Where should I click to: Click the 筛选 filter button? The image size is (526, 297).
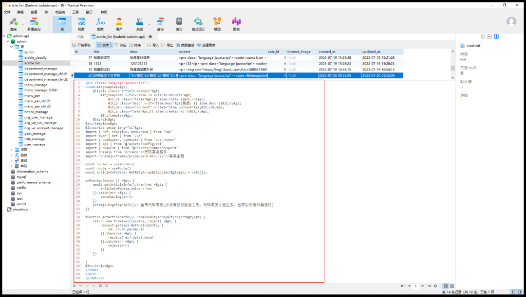tap(120, 45)
